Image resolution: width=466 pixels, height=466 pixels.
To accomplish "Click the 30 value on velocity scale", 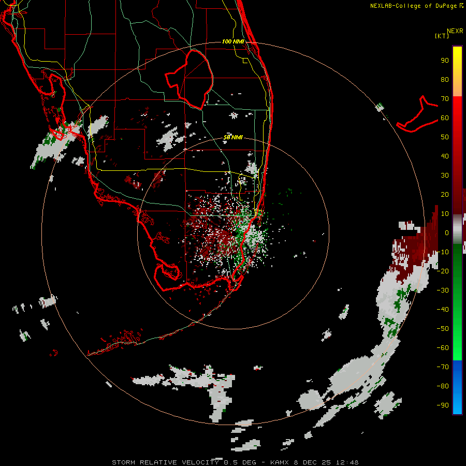I will click(445, 176).
